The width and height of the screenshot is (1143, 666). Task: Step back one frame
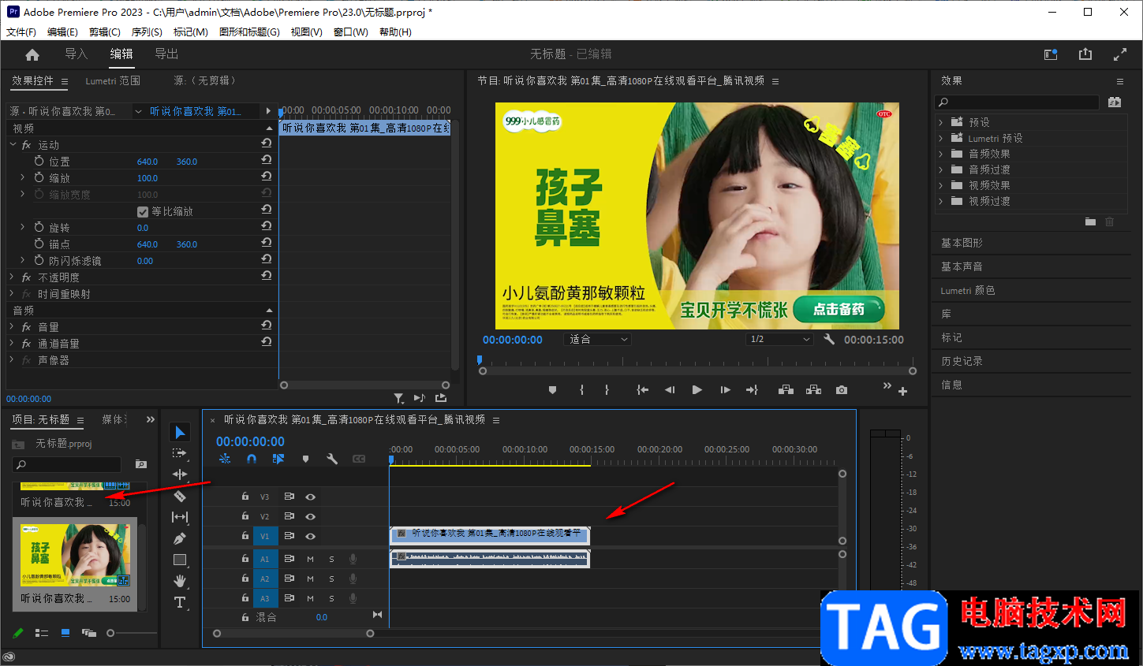click(670, 390)
